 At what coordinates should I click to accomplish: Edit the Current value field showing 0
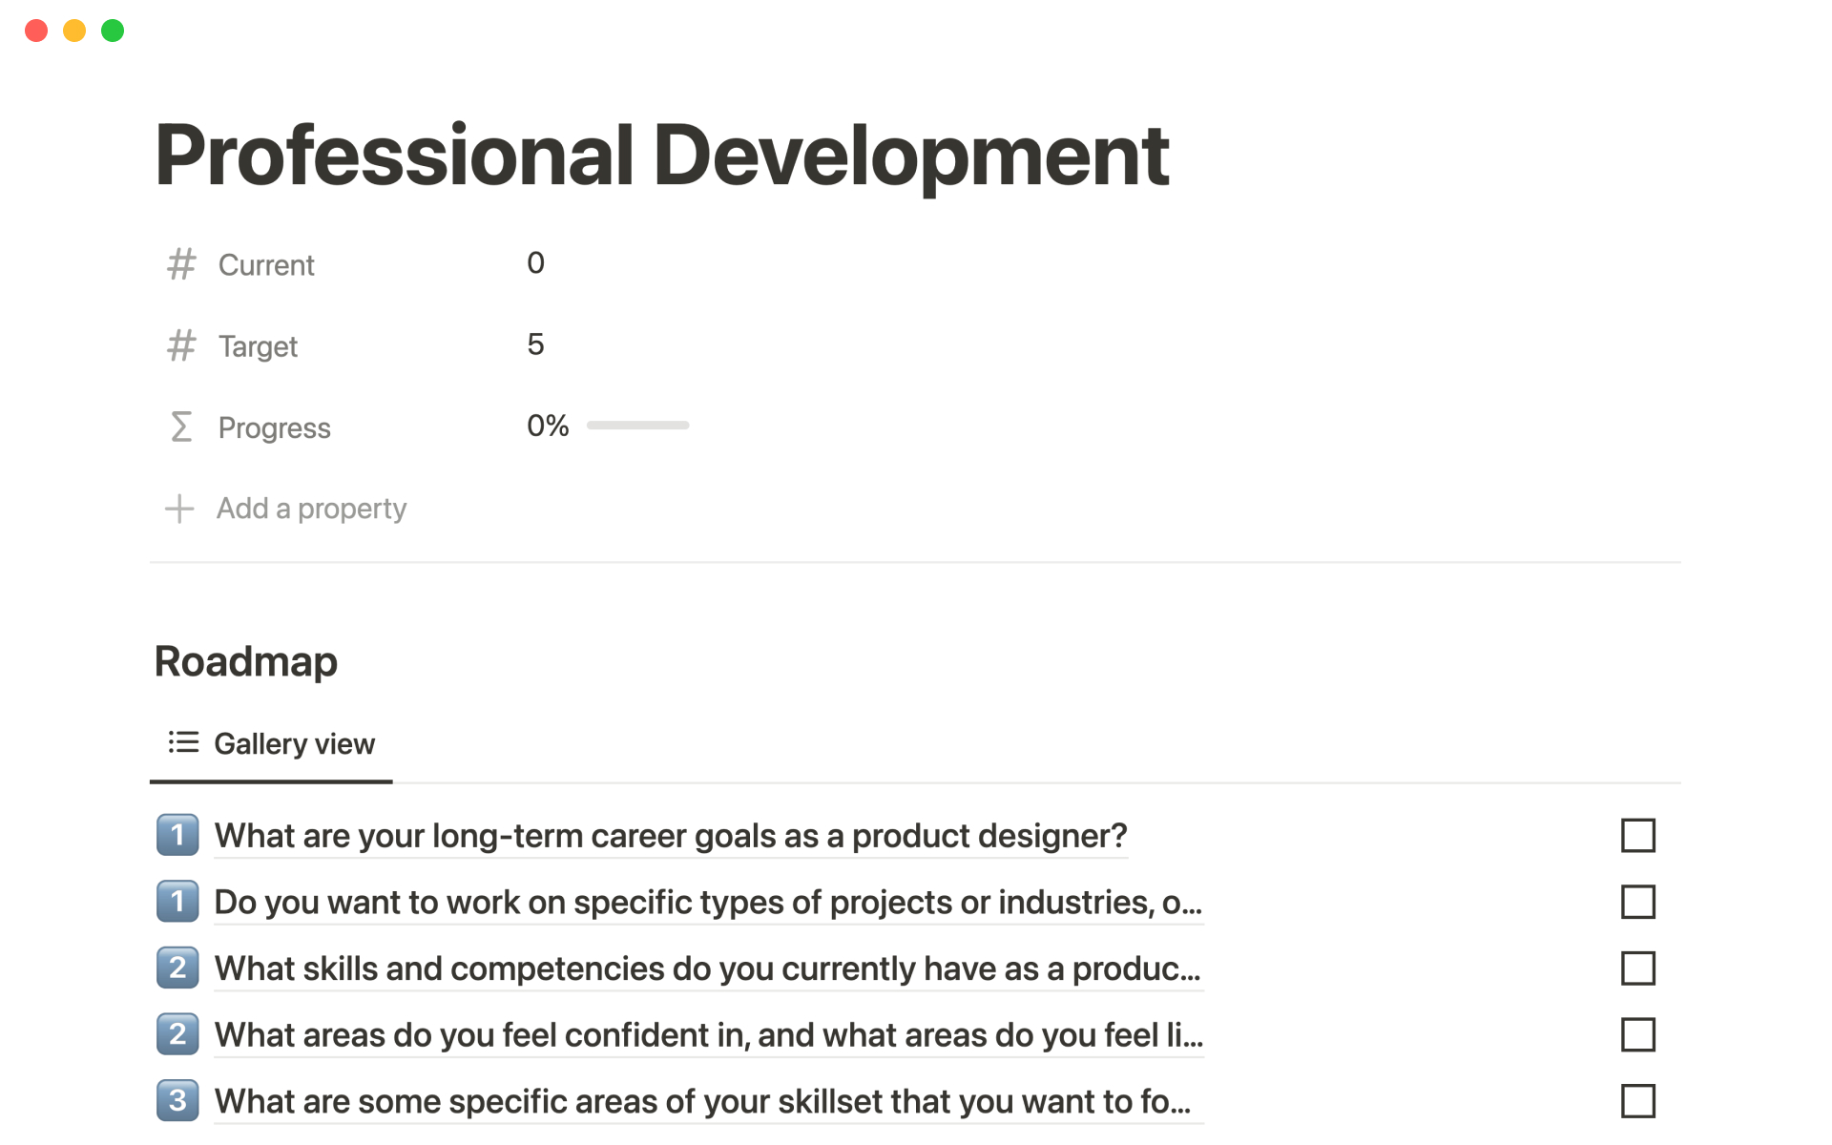[536, 263]
